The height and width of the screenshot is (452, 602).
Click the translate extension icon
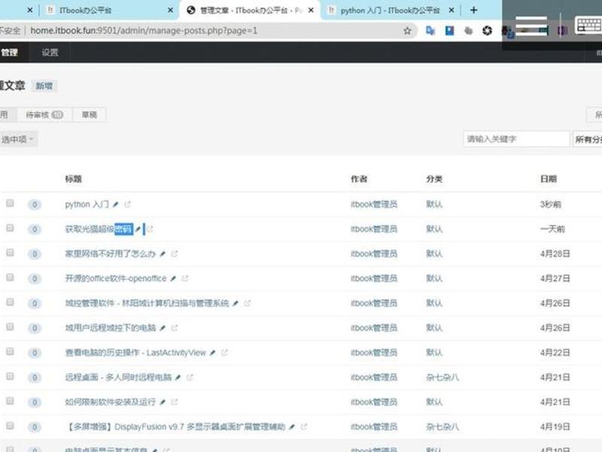[430, 31]
